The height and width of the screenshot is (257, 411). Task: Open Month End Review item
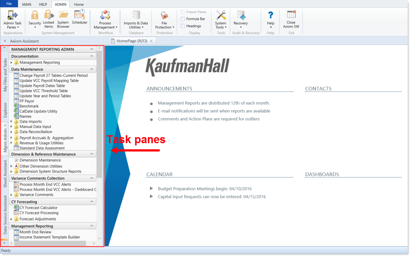point(32,232)
